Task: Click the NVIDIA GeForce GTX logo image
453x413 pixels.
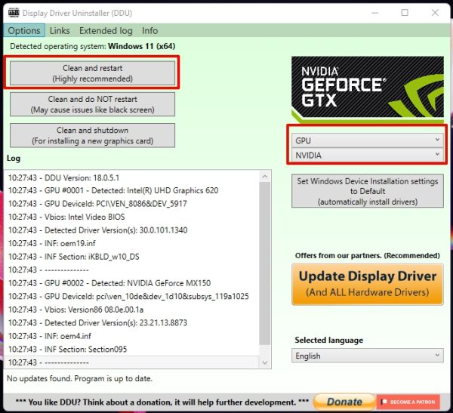Action: (x=368, y=90)
